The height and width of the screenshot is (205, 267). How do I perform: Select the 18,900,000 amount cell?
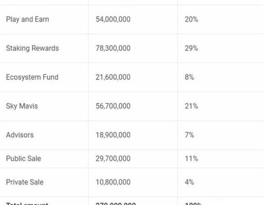113,135
